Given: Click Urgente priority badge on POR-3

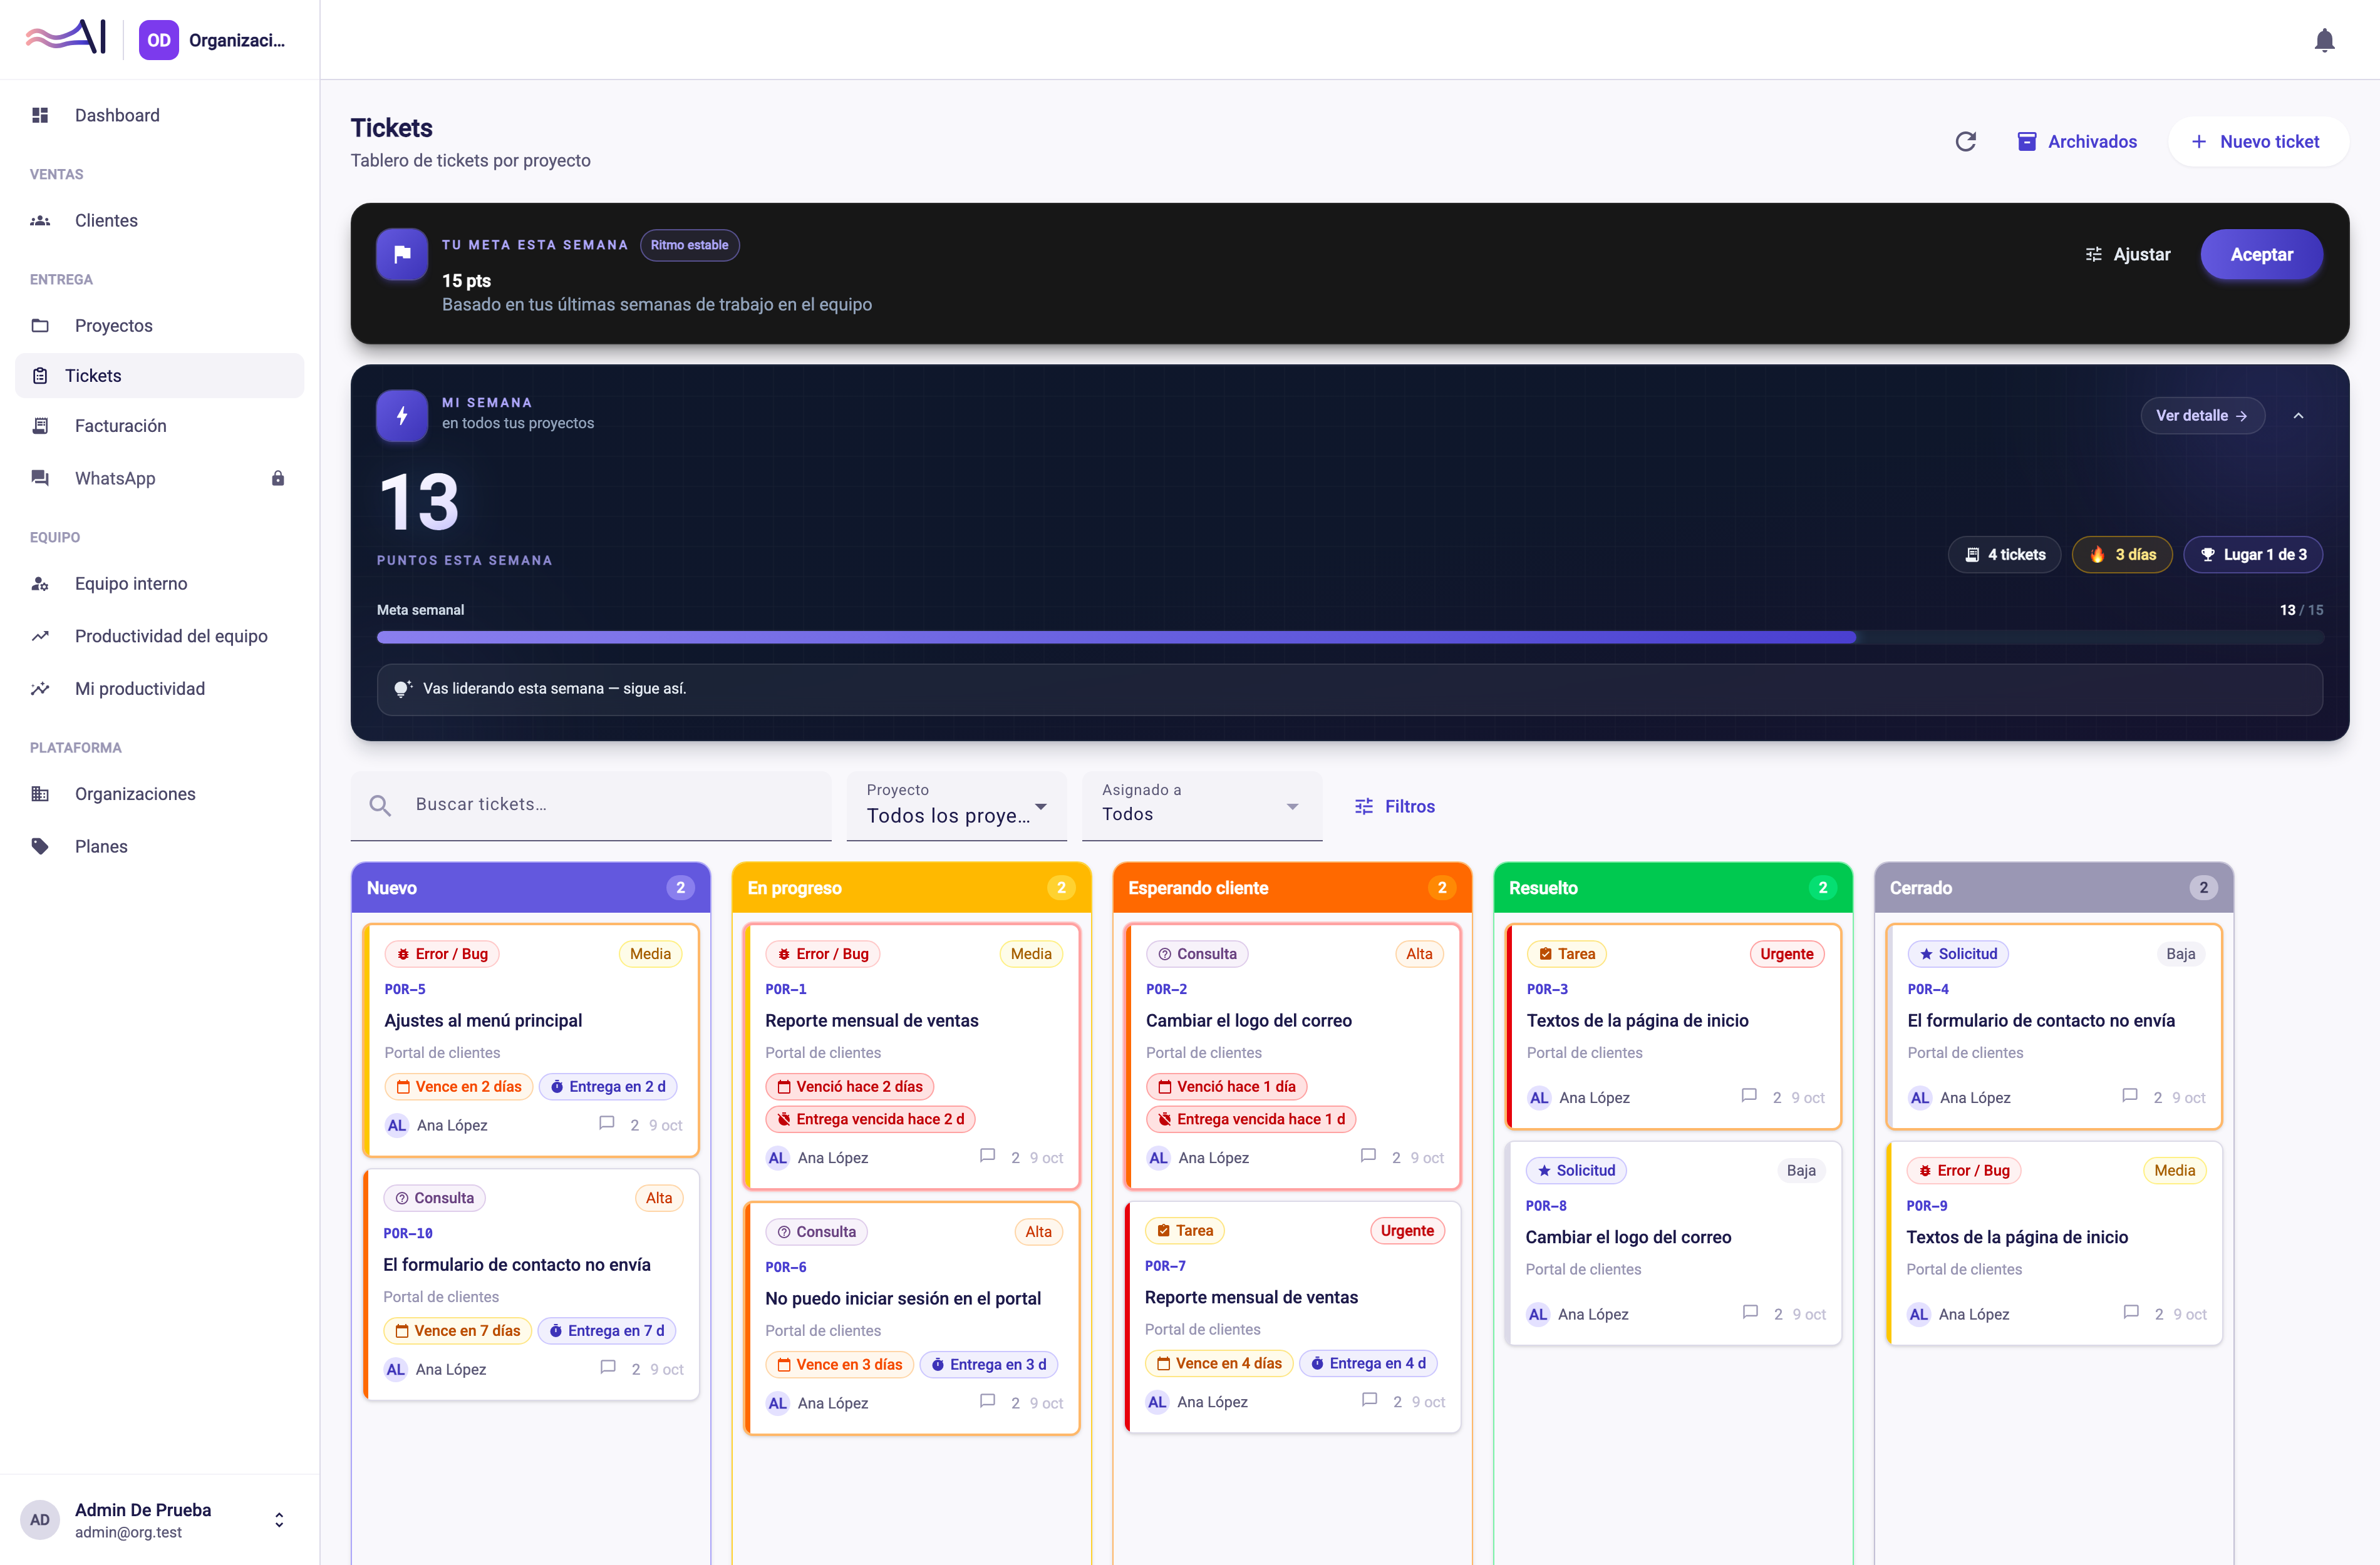Looking at the screenshot, I should pyautogui.click(x=1786, y=955).
